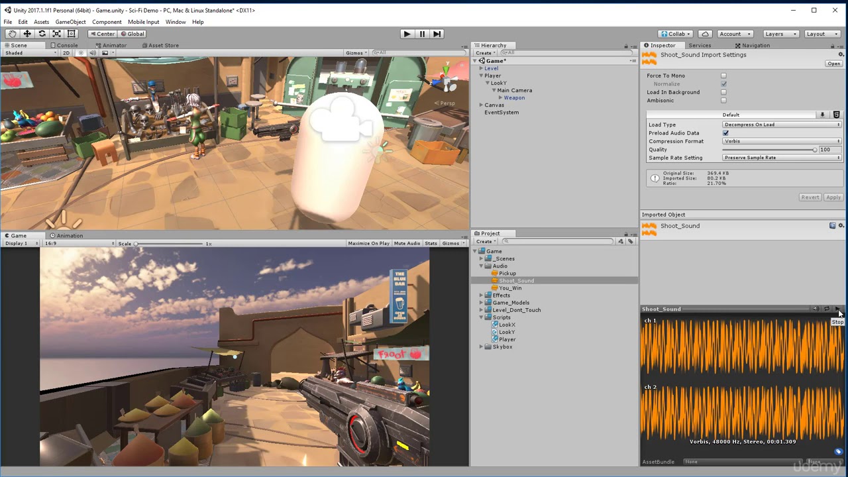This screenshot has height=477, width=848.
Task: Enable Load In Background checkbox
Action: click(723, 92)
